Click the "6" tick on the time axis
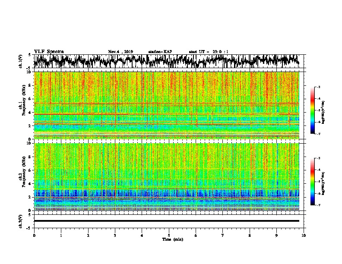Screen dimensions: 342x264 (196, 236)
